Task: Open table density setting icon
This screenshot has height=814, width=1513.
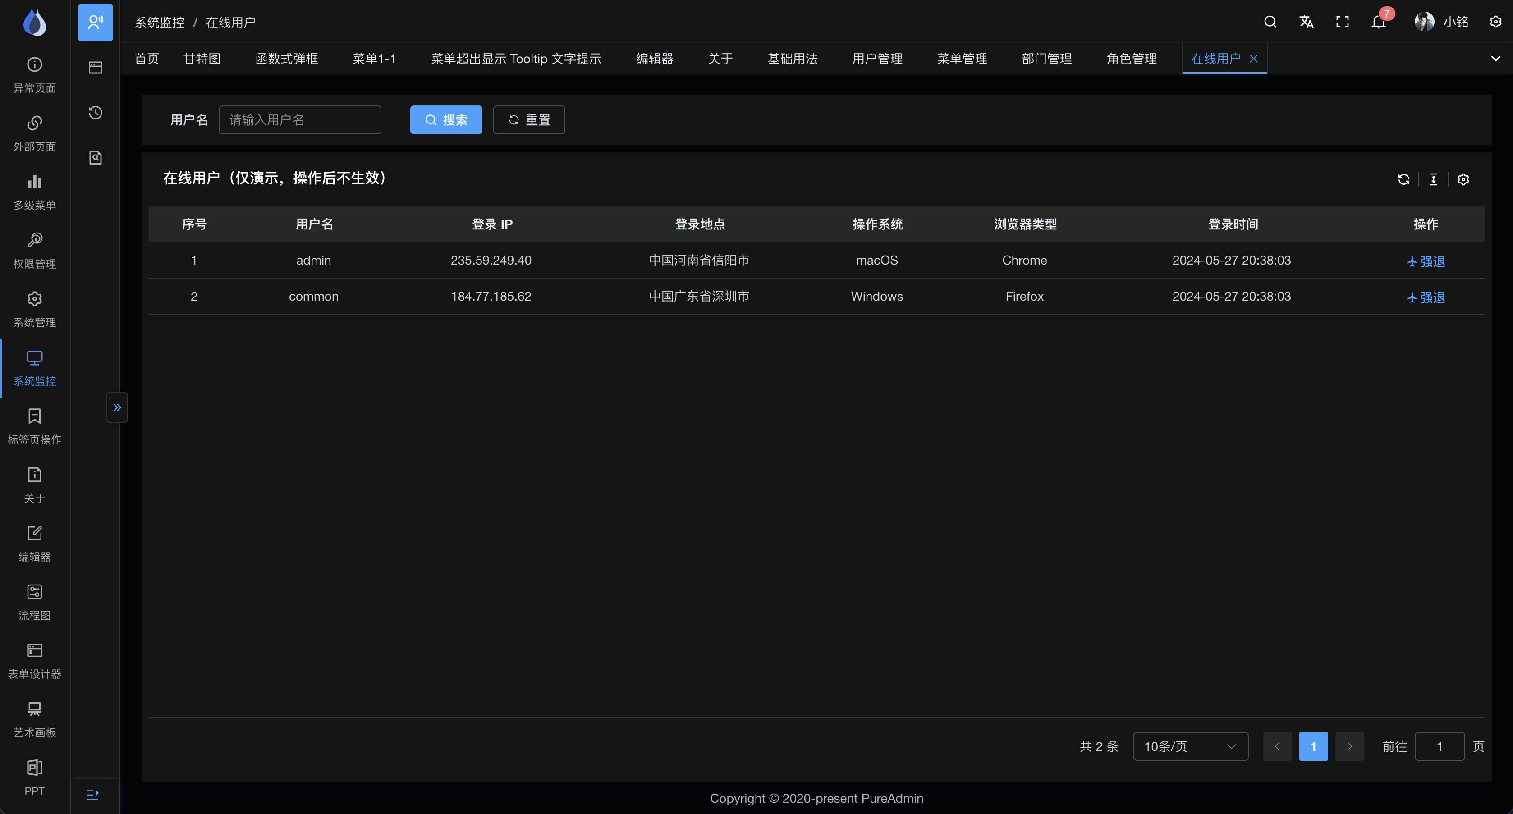Action: coord(1433,180)
